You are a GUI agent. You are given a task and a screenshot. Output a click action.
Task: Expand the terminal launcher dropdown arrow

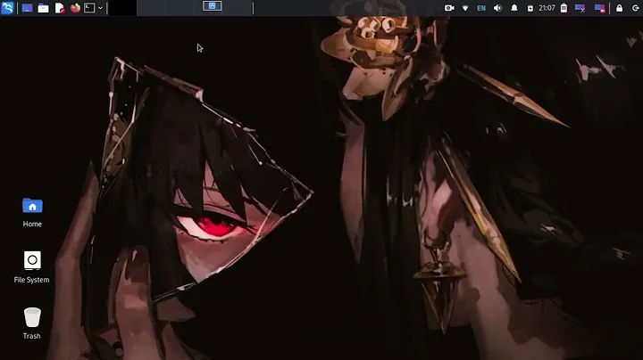pos(100,8)
